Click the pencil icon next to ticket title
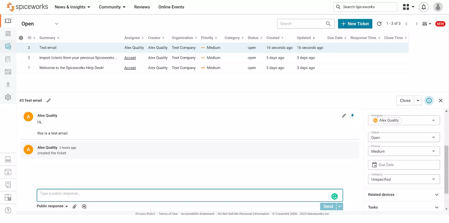 point(49,101)
